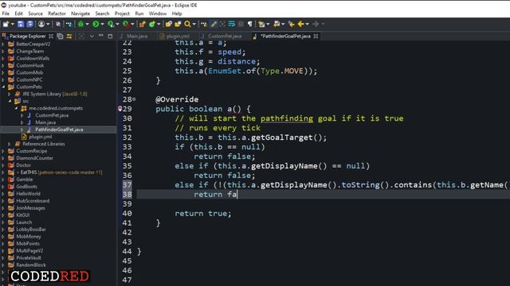Open the File menu
Viewport: 510px width, 286px height.
coord(6,14)
